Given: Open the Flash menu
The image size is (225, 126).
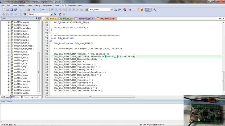Looking at the screenshot, I should click(x=30, y=6).
